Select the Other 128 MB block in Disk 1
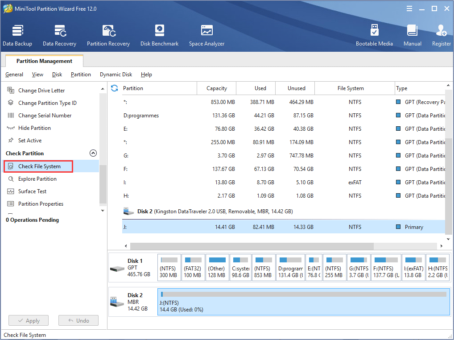Screen dimensions: 454x340 click(217, 268)
